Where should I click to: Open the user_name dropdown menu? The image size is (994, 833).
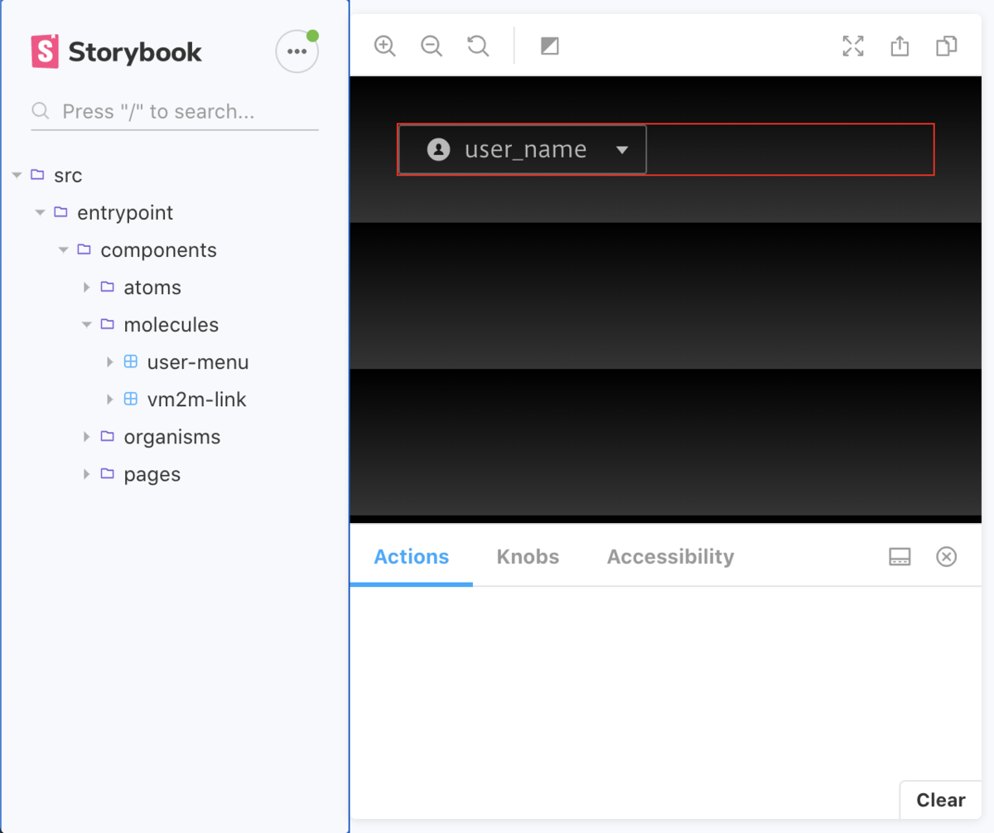point(523,149)
